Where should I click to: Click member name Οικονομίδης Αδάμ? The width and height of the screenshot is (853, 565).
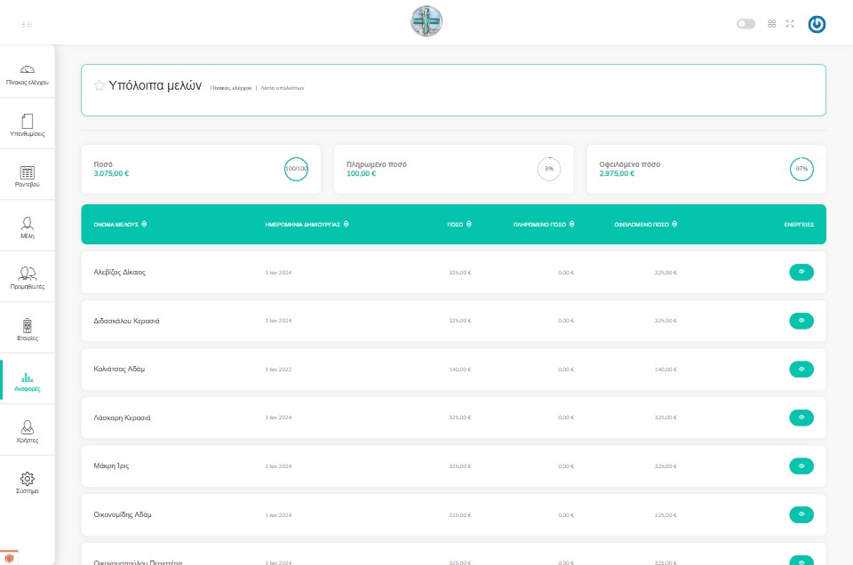click(x=123, y=514)
